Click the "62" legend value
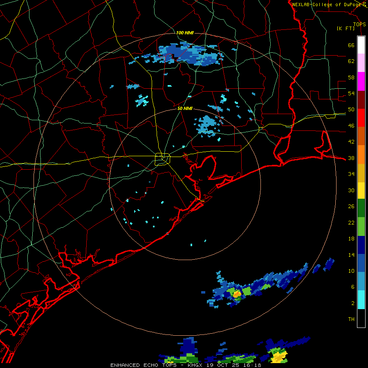This screenshot has height=368, width=368. (x=351, y=61)
